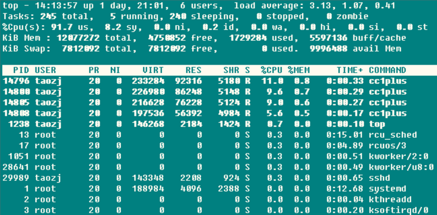Click PID 29989 of the sshd row
This screenshot has height=215, width=437.
point(16,178)
